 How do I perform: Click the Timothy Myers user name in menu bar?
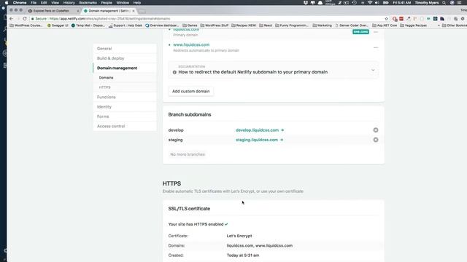pyautogui.click(x=427, y=3)
